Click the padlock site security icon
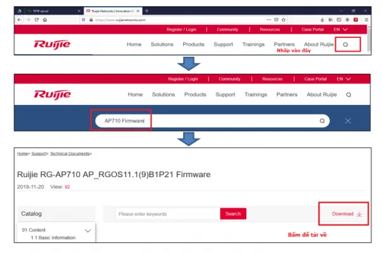The image size is (382, 253). [x=91, y=20]
